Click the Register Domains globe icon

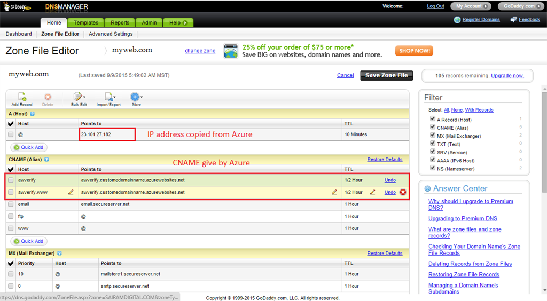point(457,20)
